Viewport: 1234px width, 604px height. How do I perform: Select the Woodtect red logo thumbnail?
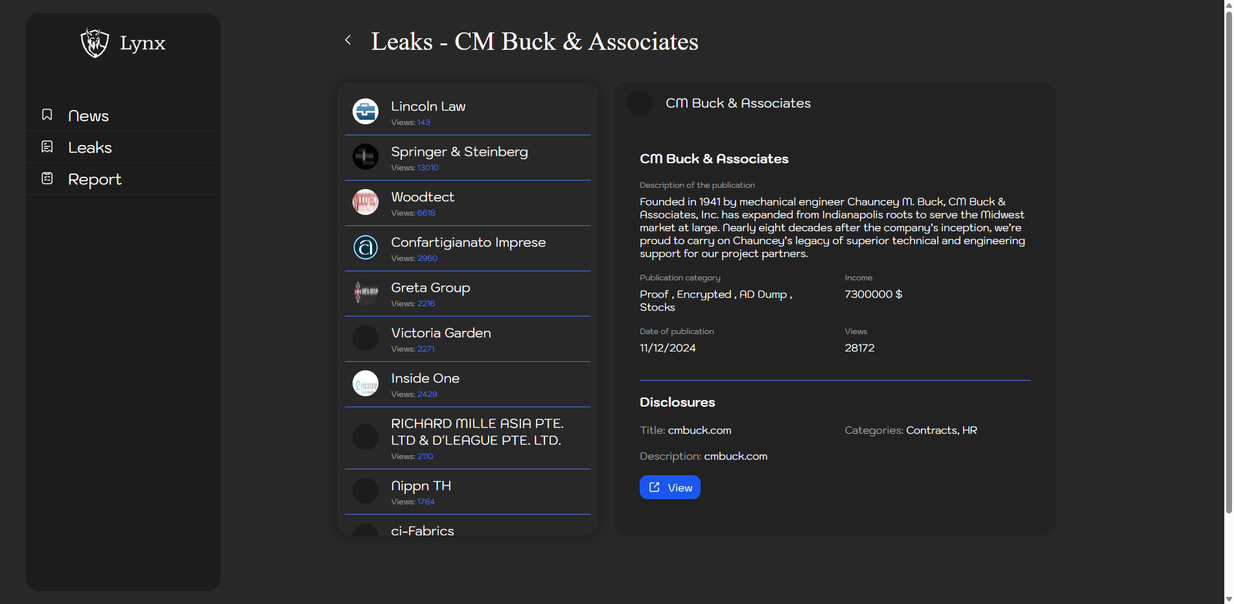tap(366, 202)
